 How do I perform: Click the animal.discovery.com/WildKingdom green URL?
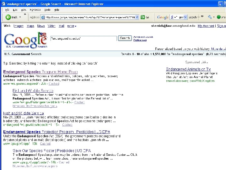coord(190,81)
